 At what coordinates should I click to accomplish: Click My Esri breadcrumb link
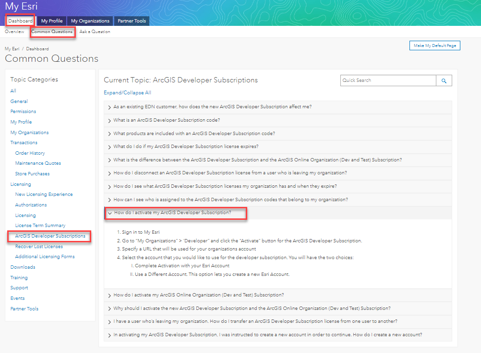(x=12, y=49)
